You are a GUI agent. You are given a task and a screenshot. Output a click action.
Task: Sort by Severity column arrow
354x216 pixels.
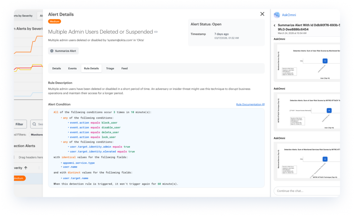point(26,168)
